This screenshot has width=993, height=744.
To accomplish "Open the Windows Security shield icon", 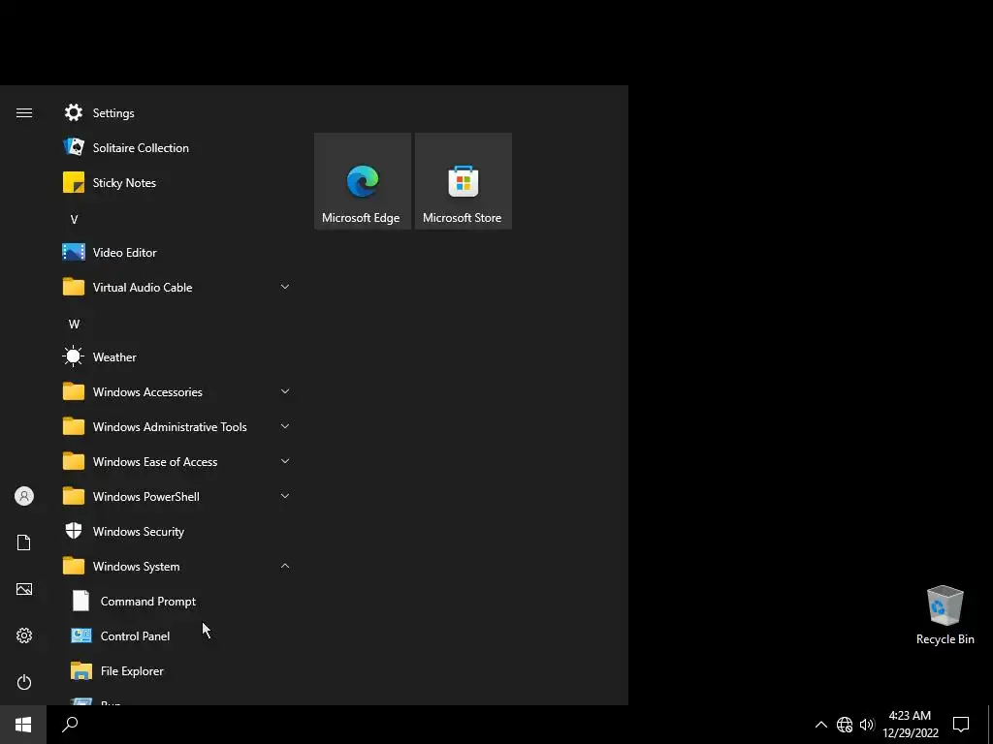I will [x=74, y=531].
